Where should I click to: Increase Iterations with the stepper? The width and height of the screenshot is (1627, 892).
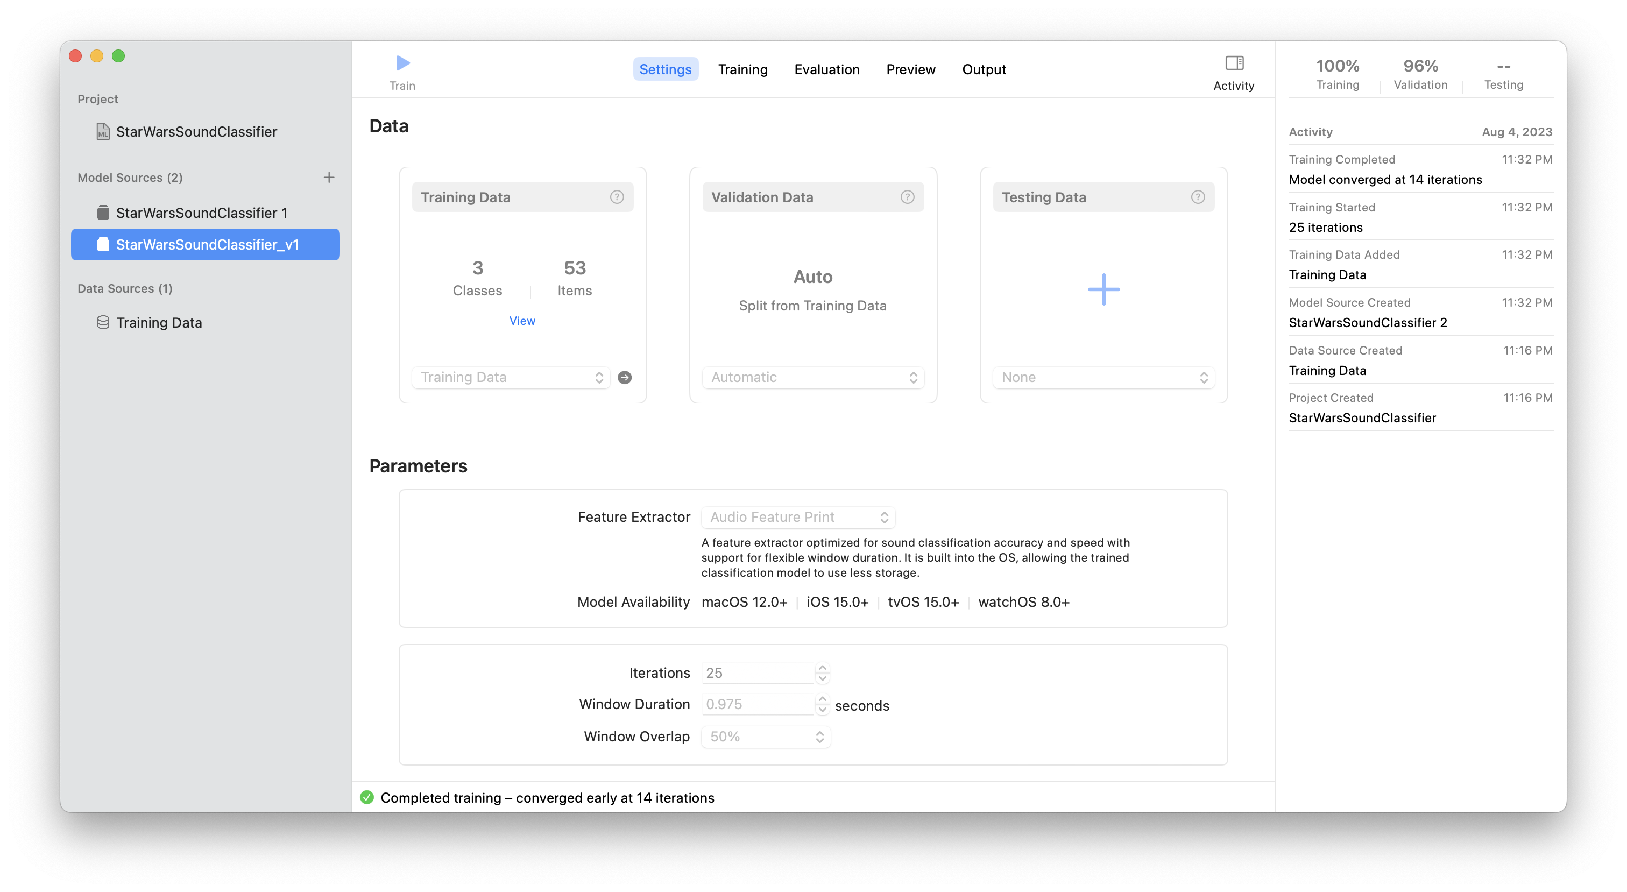[x=822, y=668]
